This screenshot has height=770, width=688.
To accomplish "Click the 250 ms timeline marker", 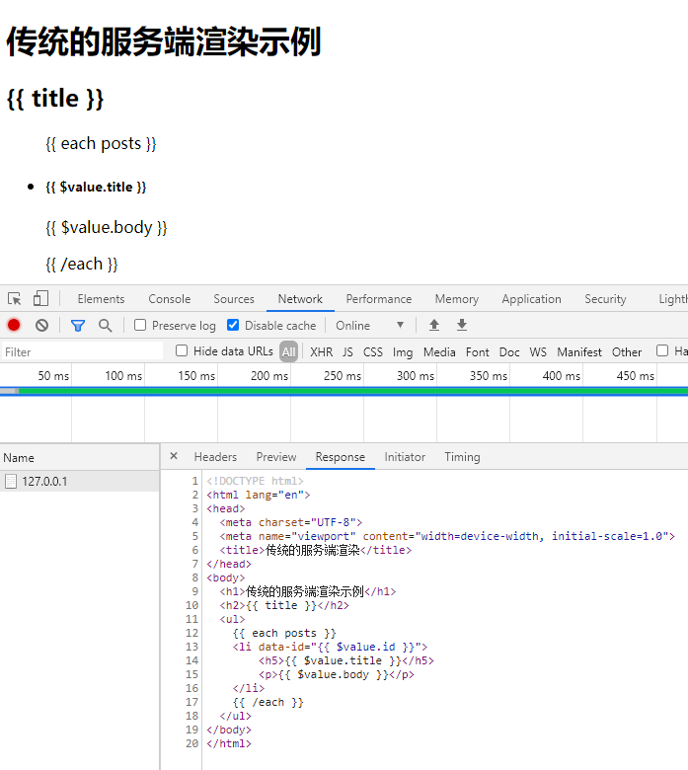I will [343, 376].
